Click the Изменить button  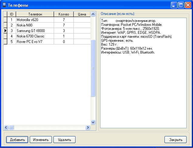pos(41,139)
